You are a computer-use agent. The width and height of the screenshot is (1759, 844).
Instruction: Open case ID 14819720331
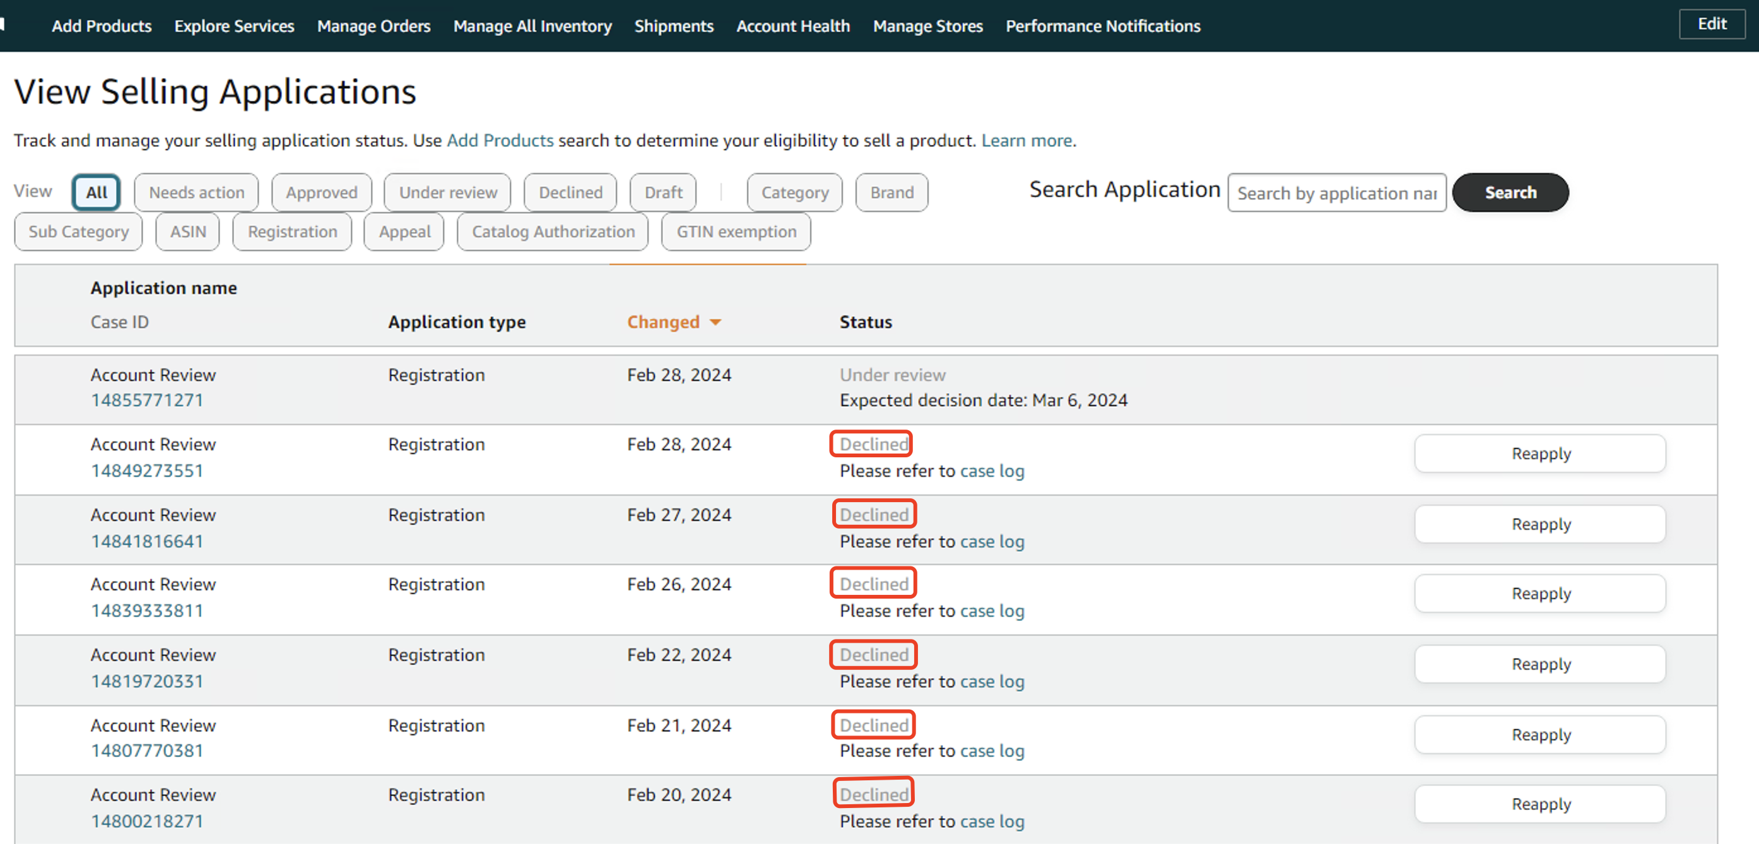147,681
